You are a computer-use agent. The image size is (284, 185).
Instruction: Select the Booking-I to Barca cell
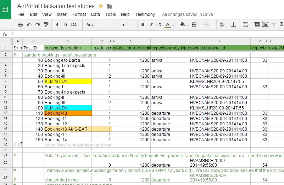point(68,60)
